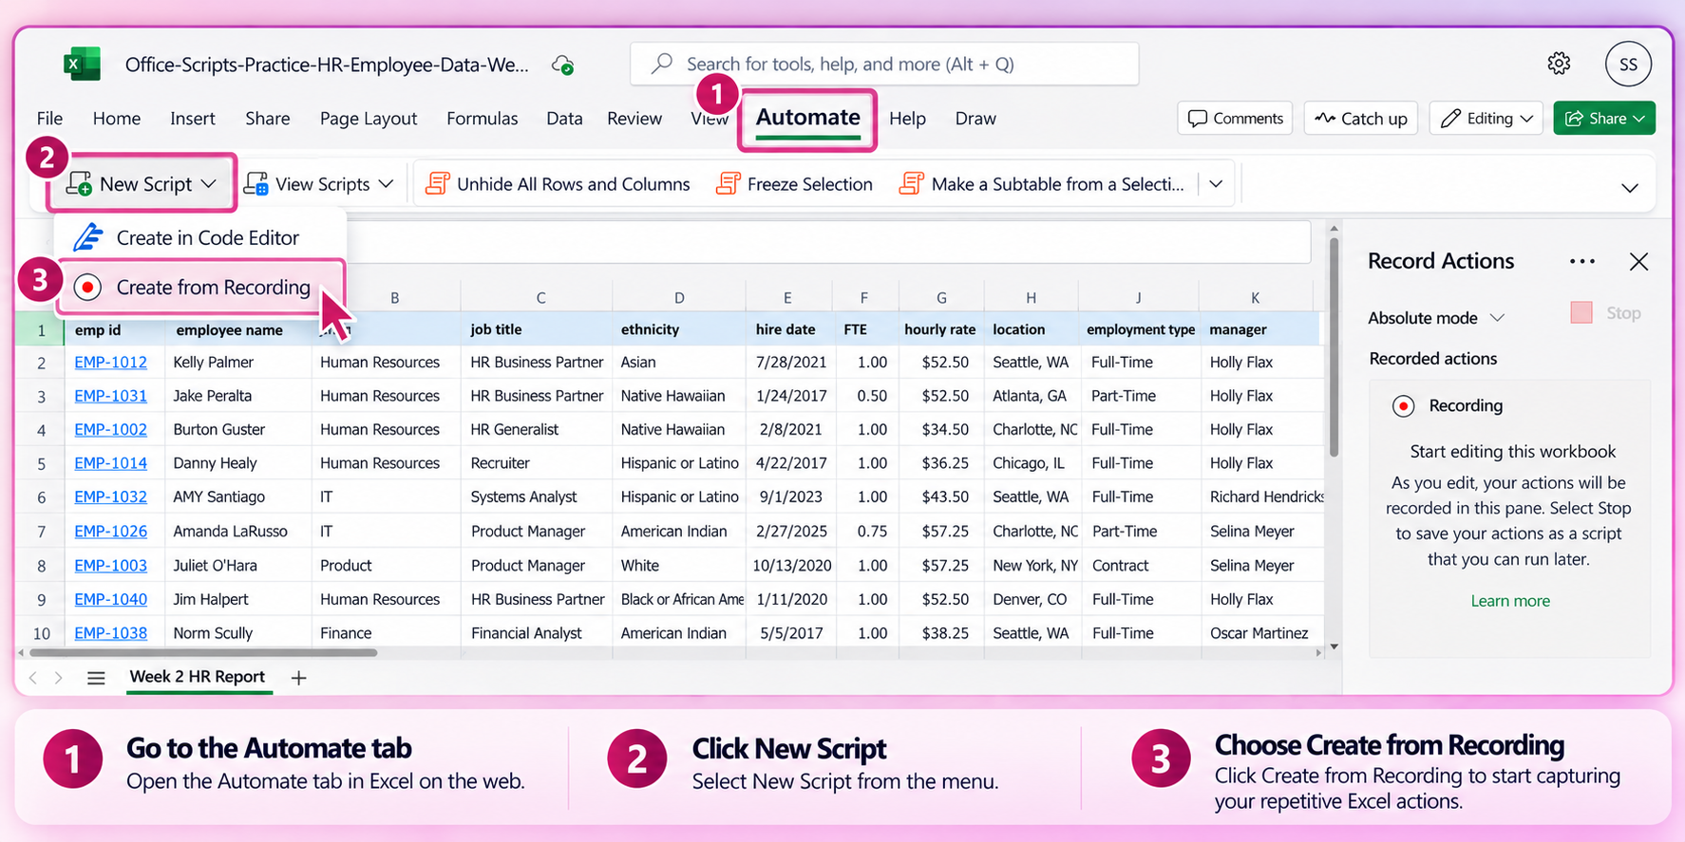Click the cell Systems Analyst

(x=538, y=496)
